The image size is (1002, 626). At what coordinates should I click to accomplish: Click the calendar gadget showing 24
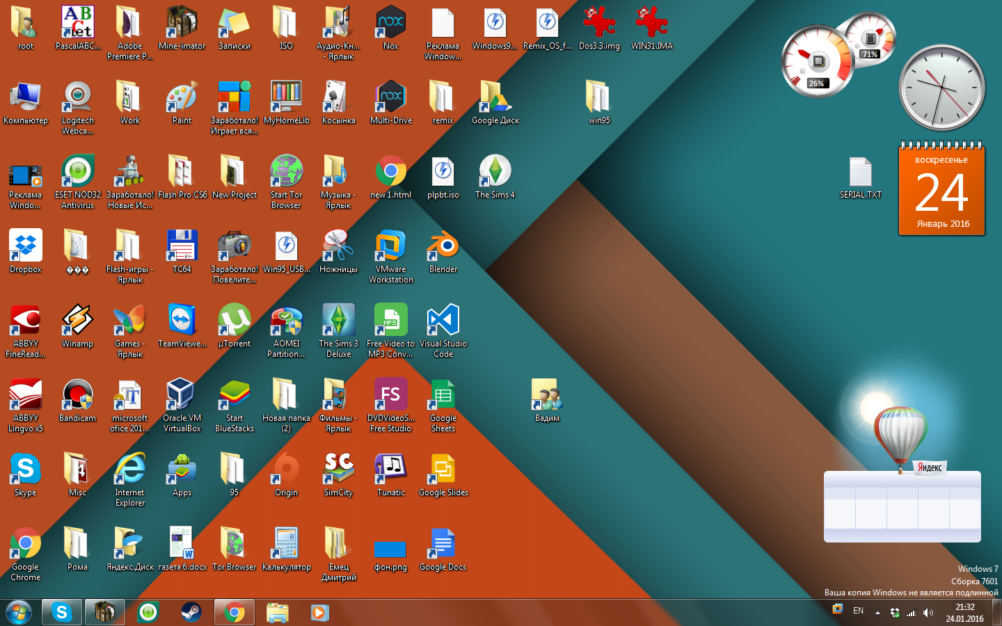tap(941, 188)
